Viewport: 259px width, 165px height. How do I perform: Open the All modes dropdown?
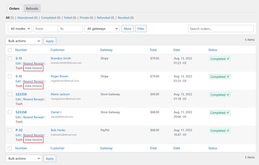tap(20, 29)
